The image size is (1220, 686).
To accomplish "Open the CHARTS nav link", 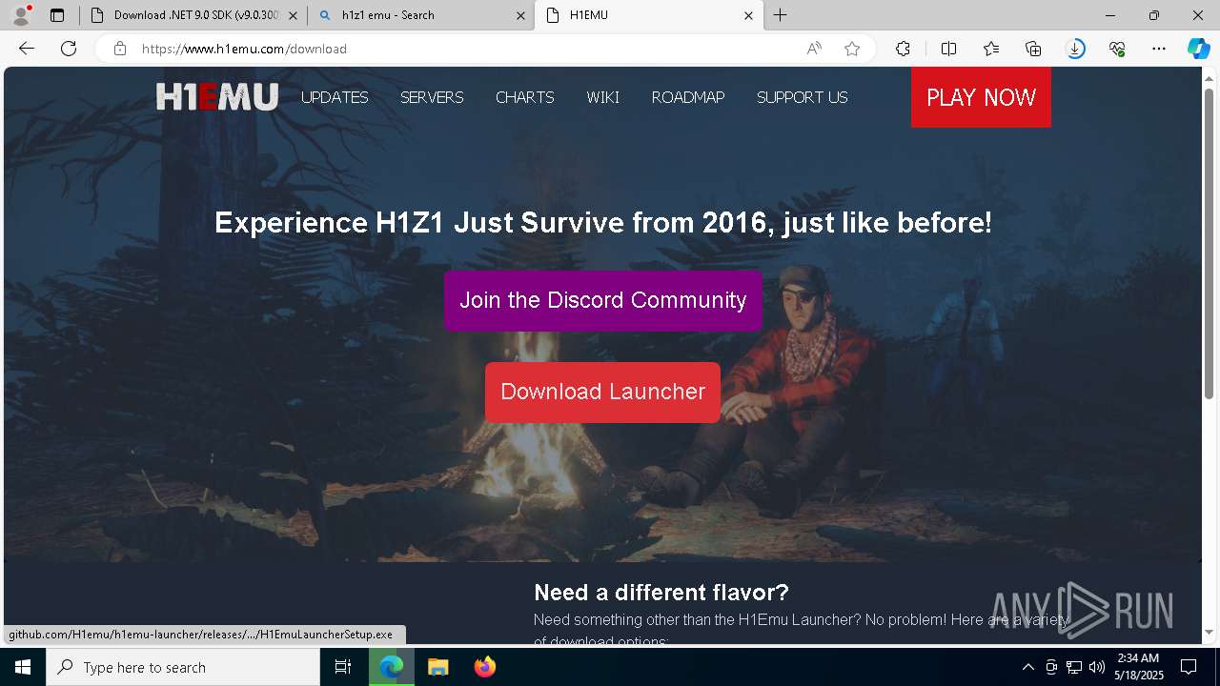I will pos(524,97).
